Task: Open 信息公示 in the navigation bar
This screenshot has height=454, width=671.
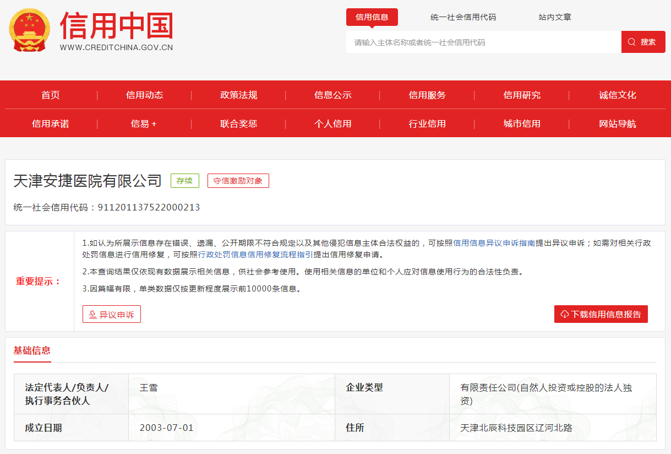Action: coord(333,95)
